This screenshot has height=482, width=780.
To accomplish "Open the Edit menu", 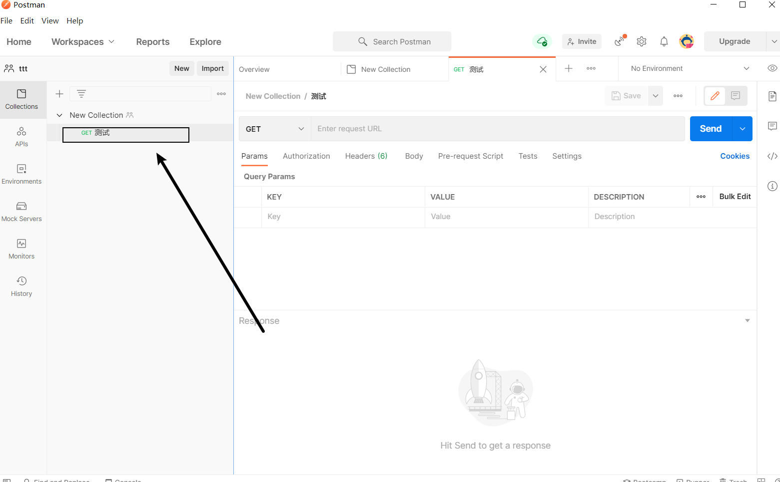I will point(27,21).
